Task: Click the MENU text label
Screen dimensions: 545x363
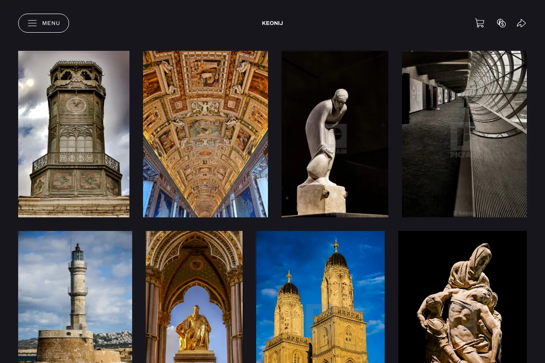Action: click(x=51, y=23)
